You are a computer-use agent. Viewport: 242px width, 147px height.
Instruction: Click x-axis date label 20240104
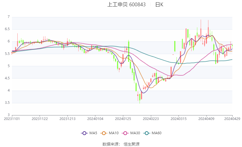[95, 119]
